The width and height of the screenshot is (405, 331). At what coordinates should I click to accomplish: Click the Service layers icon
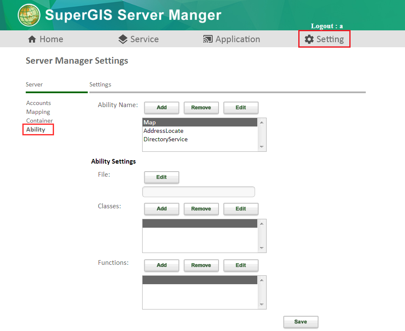123,39
